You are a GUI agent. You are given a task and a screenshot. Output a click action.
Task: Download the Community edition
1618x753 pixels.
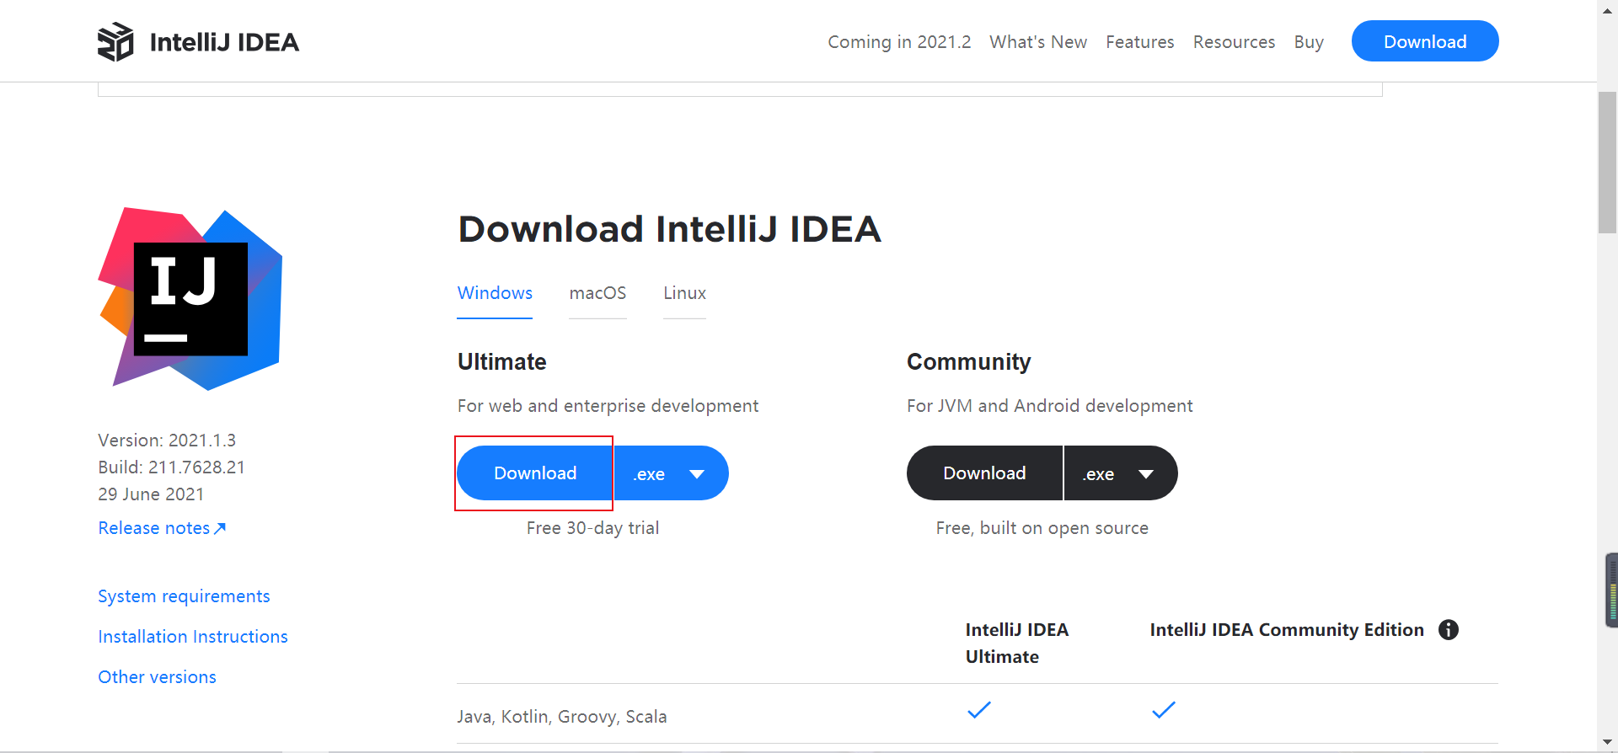click(984, 473)
